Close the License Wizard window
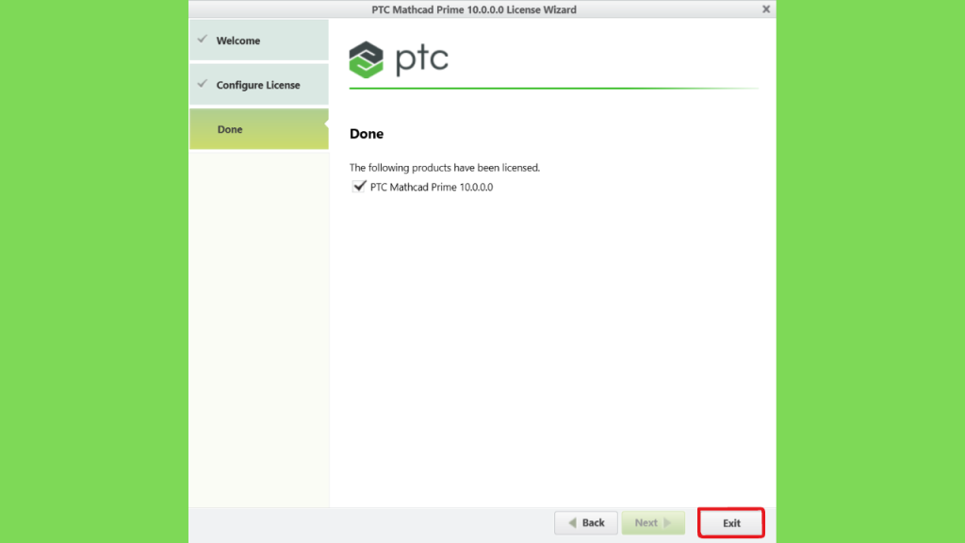The height and width of the screenshot is (543, 965). coord(766,9)
